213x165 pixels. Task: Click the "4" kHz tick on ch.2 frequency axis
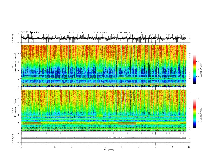[19, 115]
